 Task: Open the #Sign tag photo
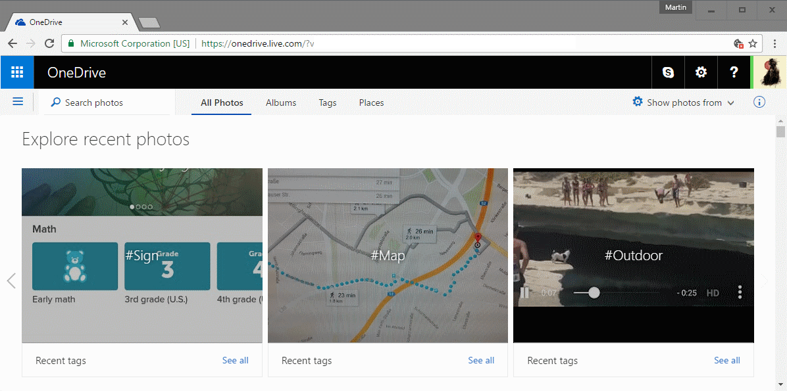click(x=142, y=256)
